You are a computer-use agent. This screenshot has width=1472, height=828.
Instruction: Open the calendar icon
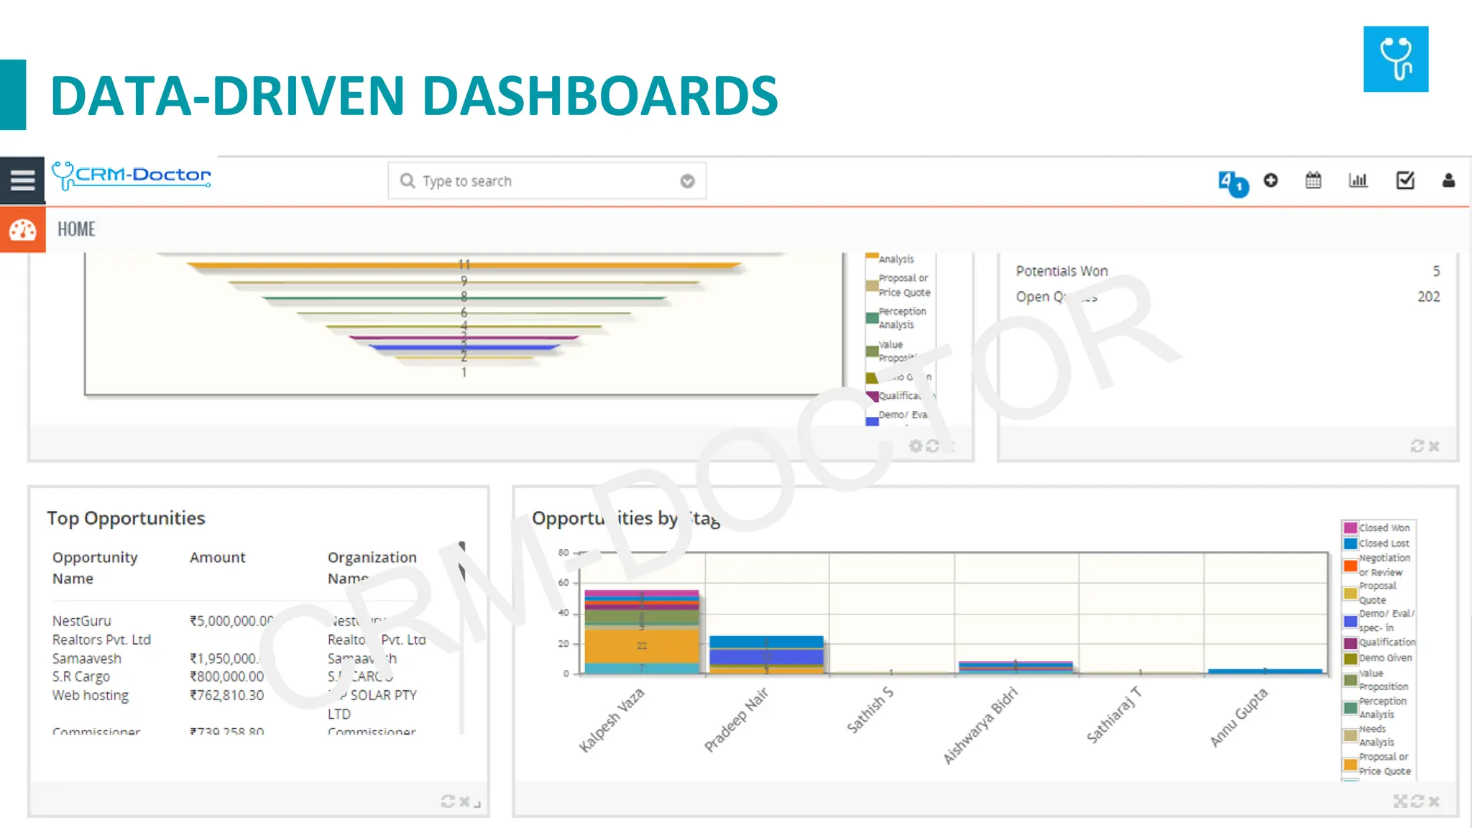coord(1313,180)
